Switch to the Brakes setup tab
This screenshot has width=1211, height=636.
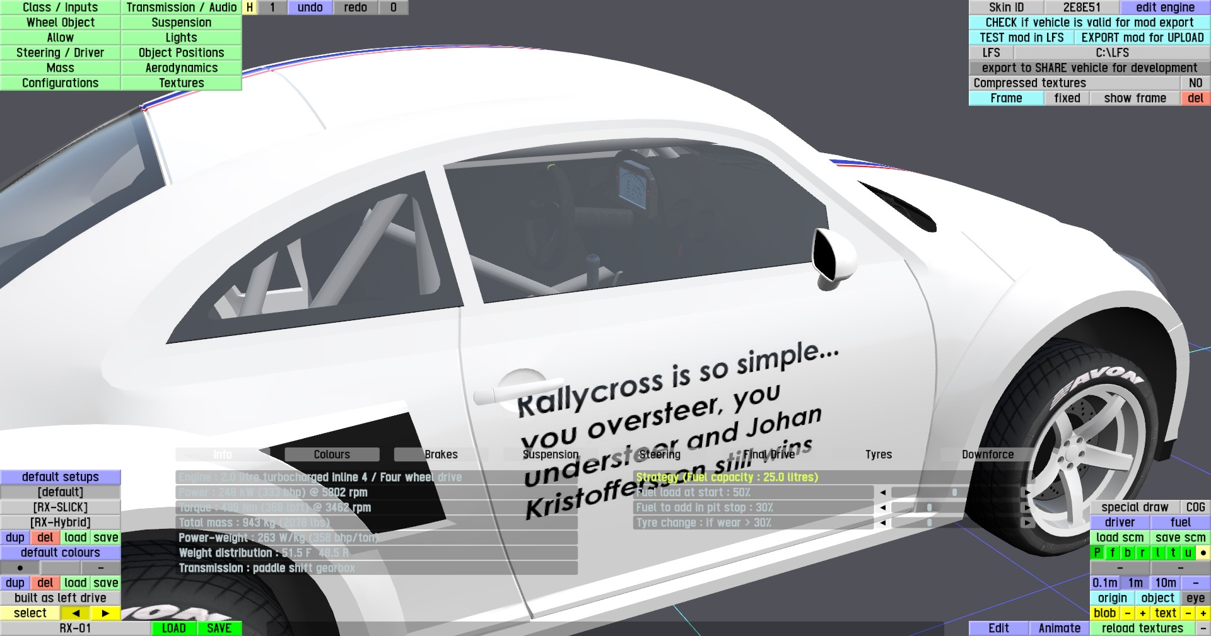(x=441, y=454)
